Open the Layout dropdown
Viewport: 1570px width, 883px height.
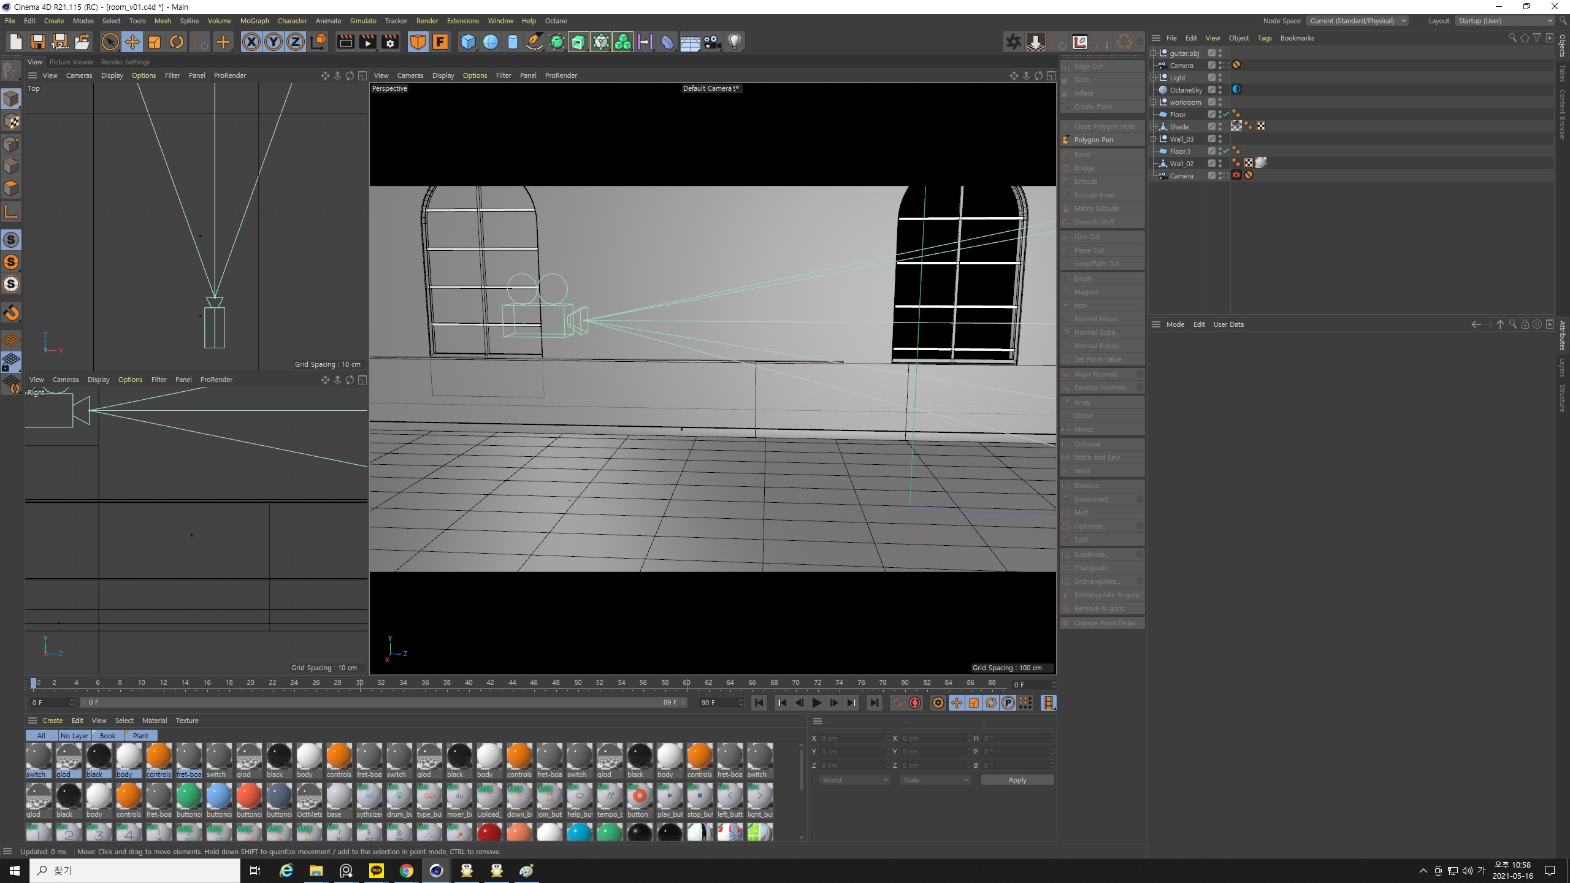1505,21
